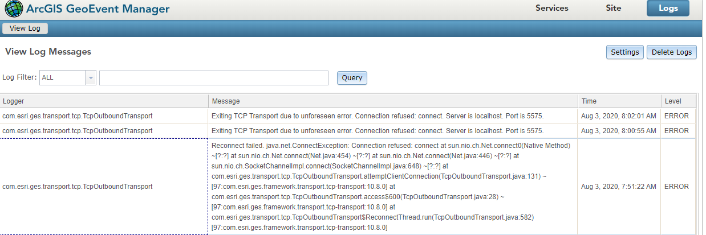This screenshot has width=706, height=235.
Task: Open the Site tab
Action: click(x=613, y=9)
